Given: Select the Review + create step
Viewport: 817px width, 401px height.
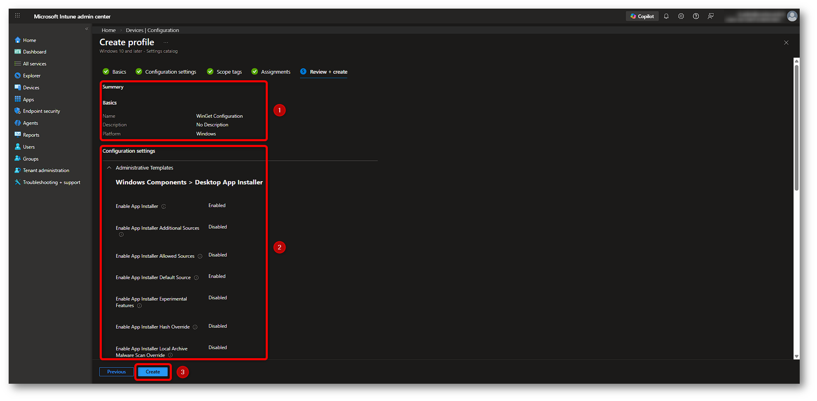Looking at the screenshot, I should [x=324, y=72].
